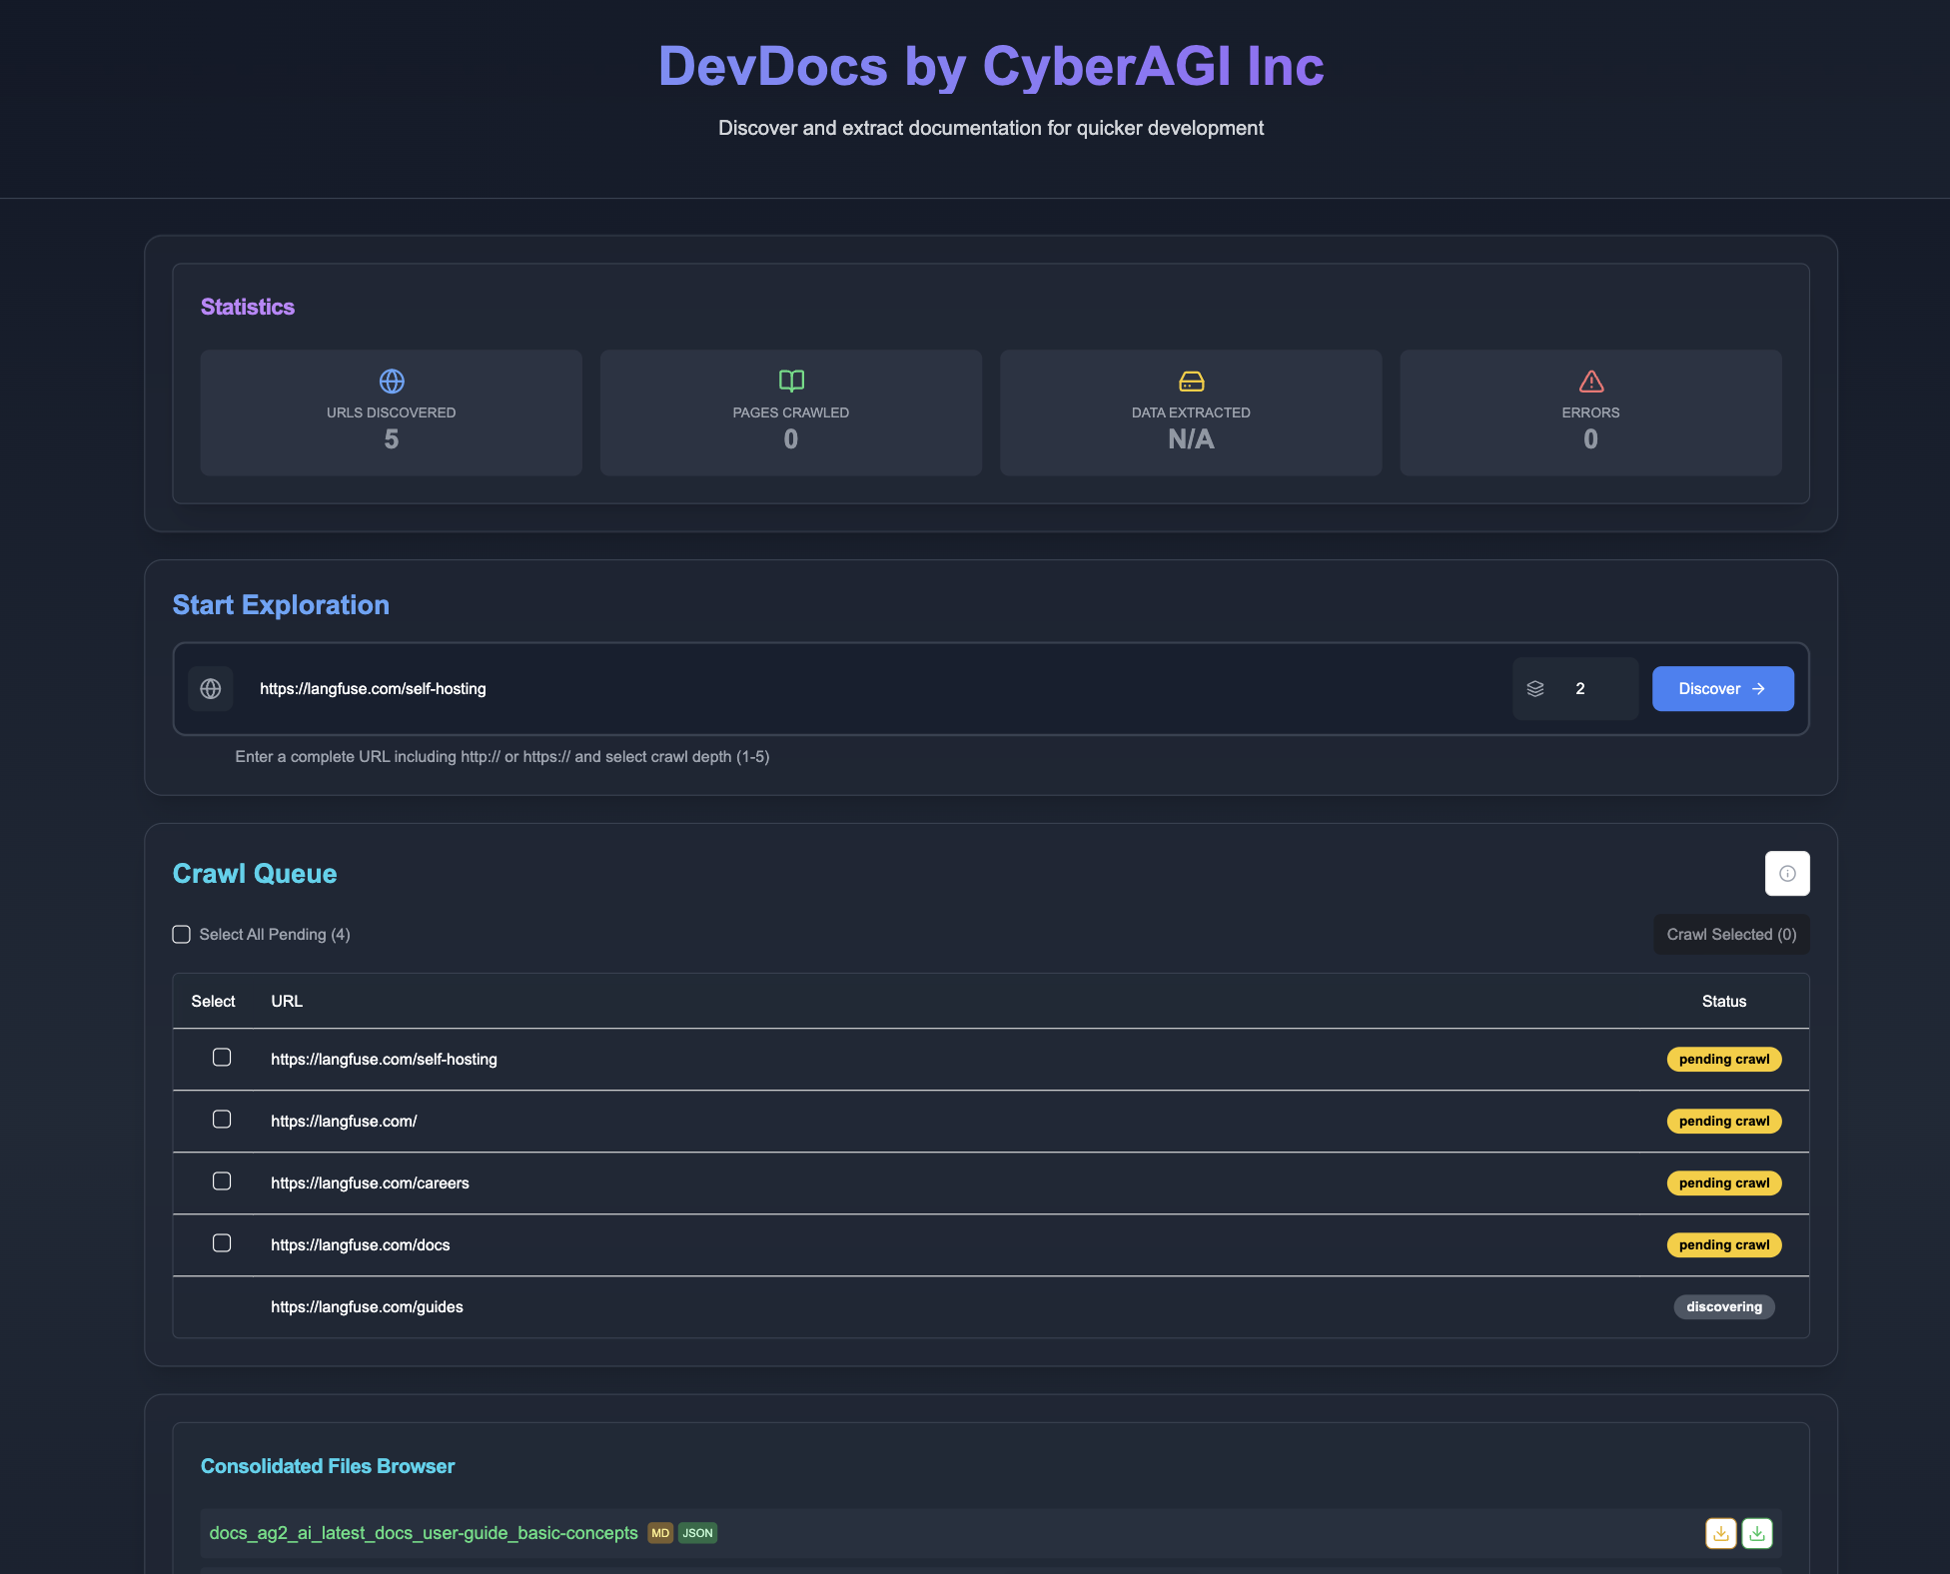Open the info icon in the Crawl Queue header
The height and width of the screenshot is (1574, 1950).
pos(1787,873)
